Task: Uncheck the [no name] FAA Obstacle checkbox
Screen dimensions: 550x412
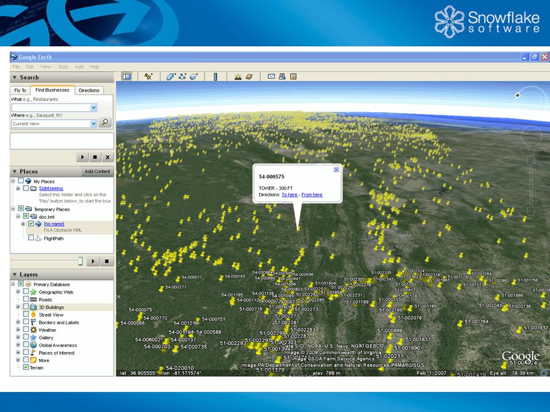Action: (x=31, y=224)
